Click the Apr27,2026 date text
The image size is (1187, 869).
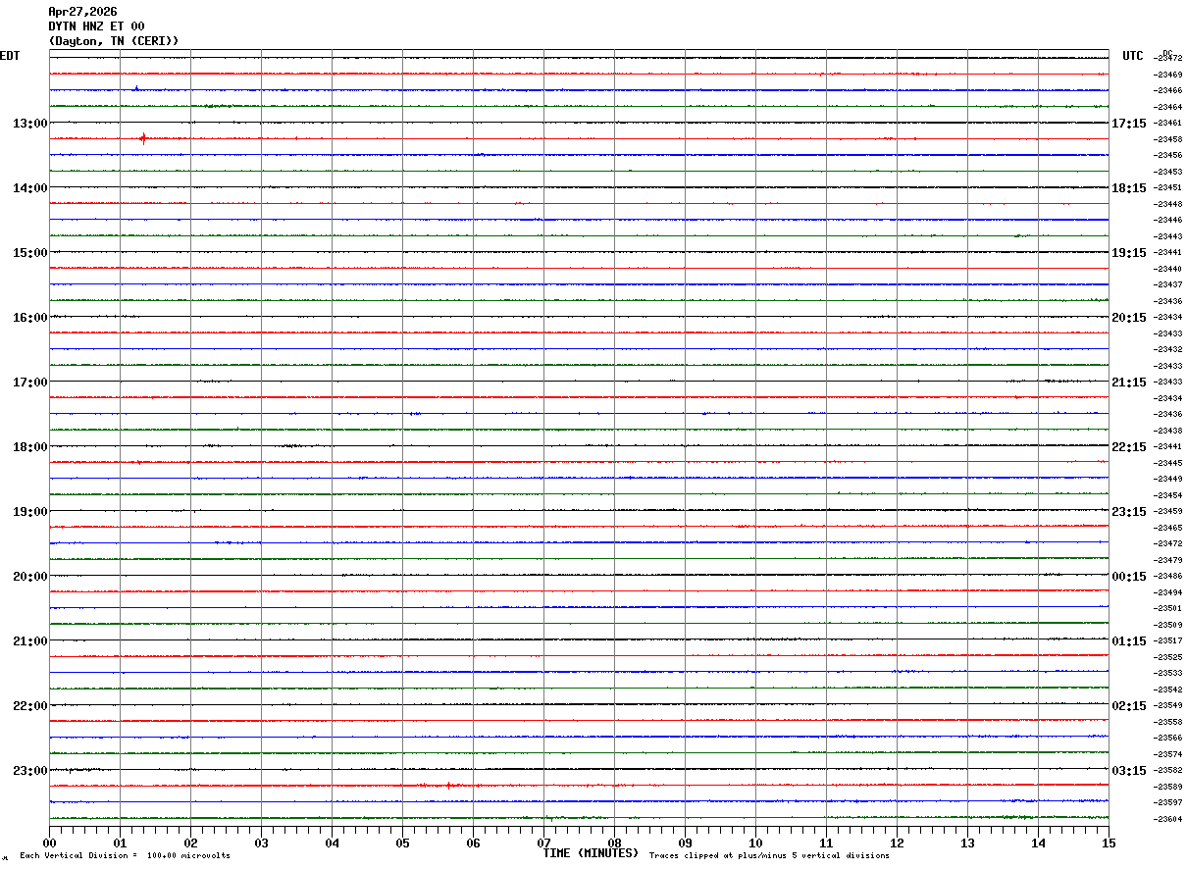pyautogui.click(x=82, y=12)
